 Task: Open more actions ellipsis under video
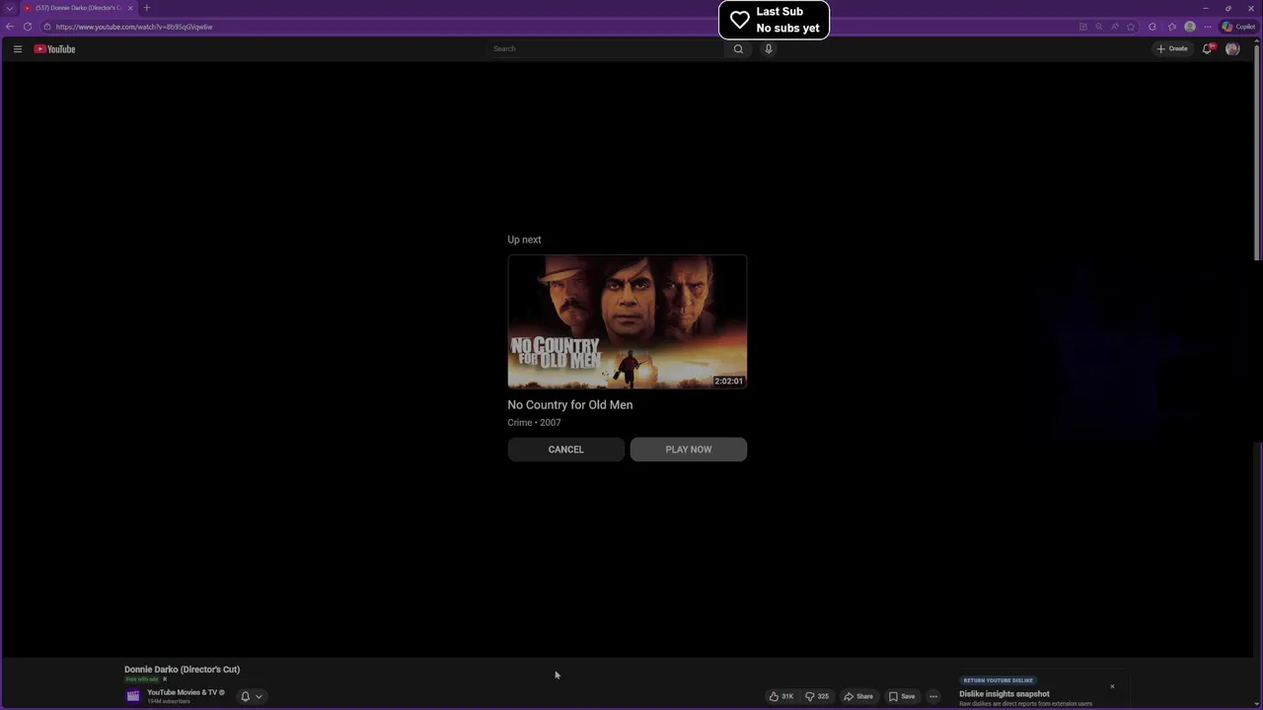click(x=933, y=696)
